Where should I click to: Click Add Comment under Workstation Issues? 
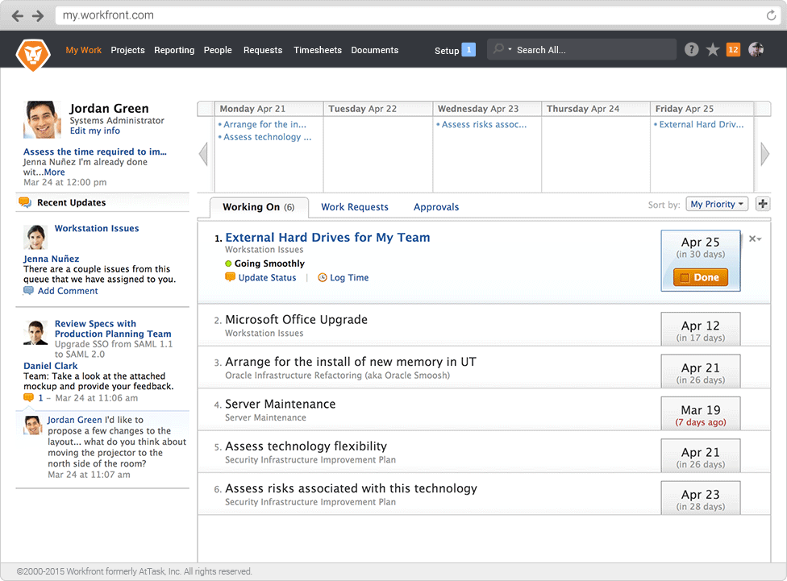pos(68,291)
